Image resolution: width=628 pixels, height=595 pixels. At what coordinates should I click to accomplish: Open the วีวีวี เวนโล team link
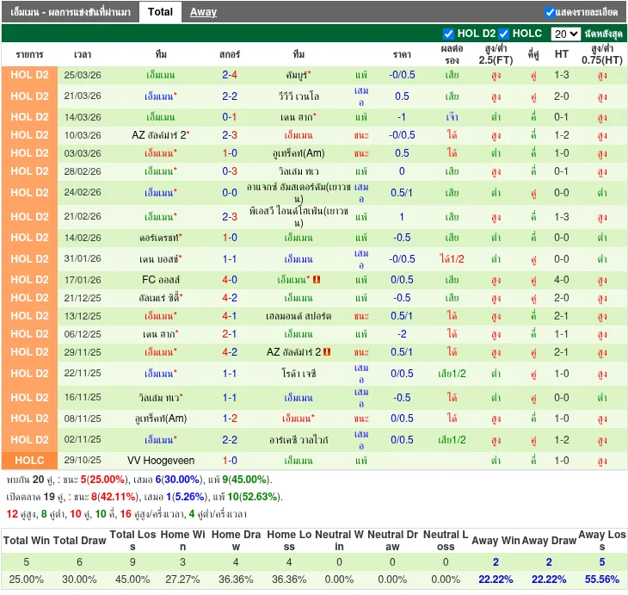pos(299,96)
